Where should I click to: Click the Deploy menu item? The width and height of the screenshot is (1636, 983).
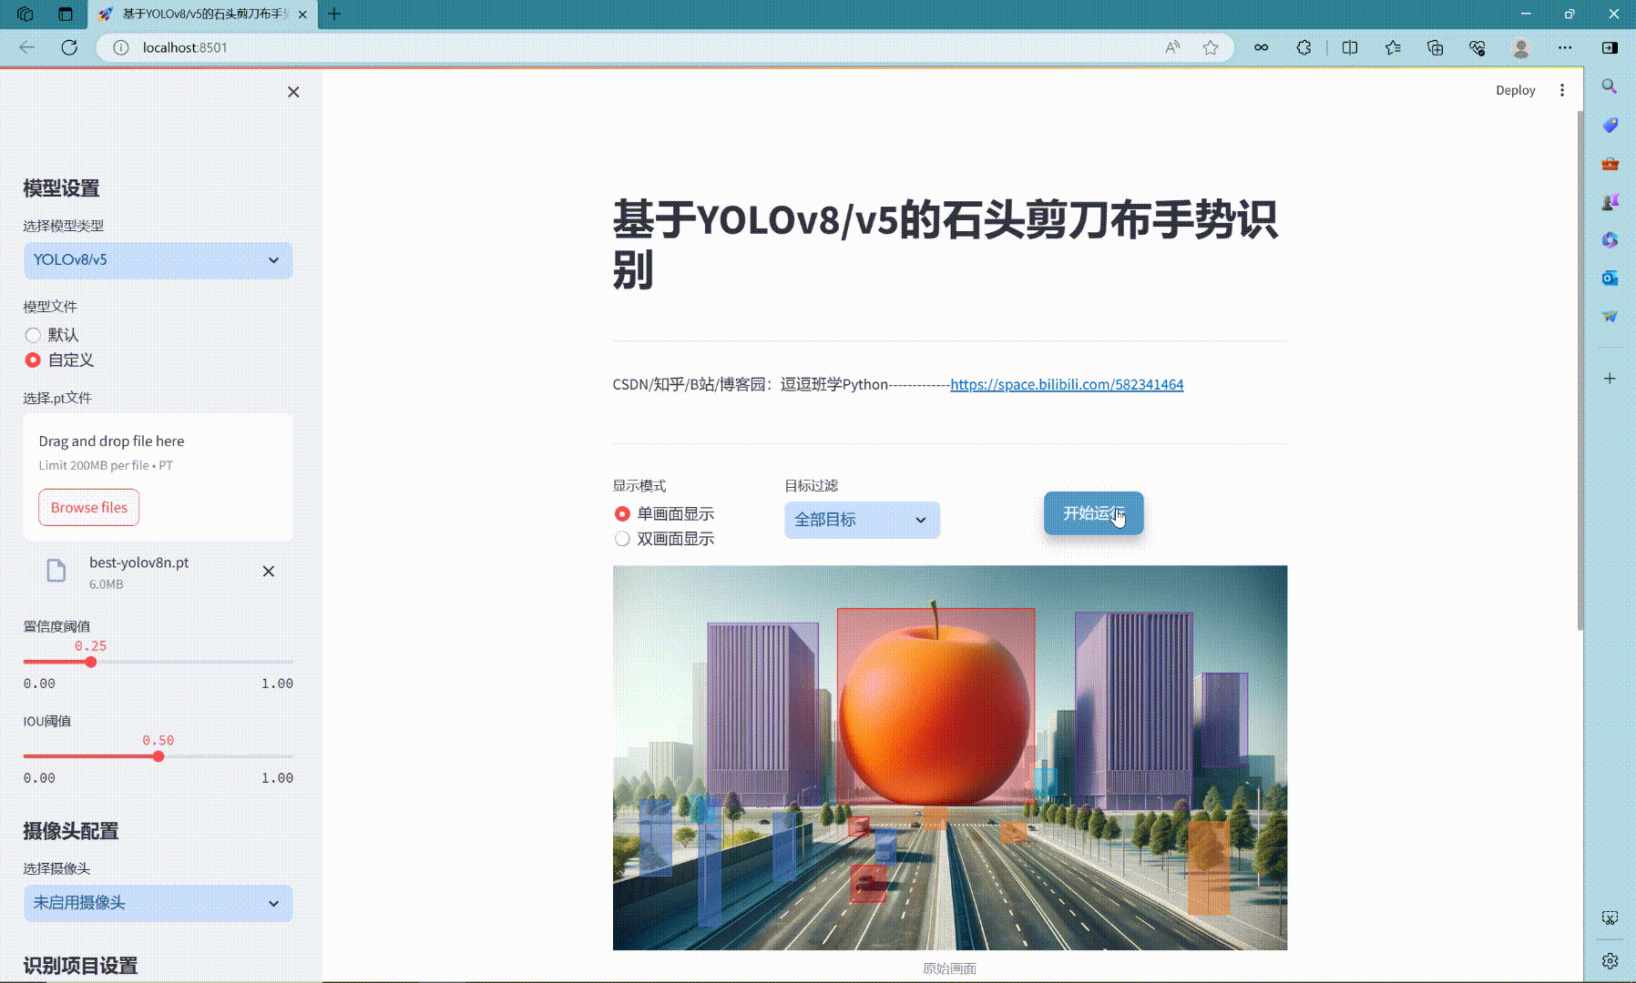[x=1515, y=90]
